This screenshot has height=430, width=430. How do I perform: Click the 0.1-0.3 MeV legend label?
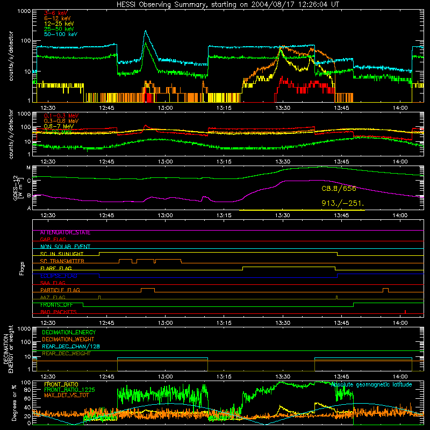point(61,116)
